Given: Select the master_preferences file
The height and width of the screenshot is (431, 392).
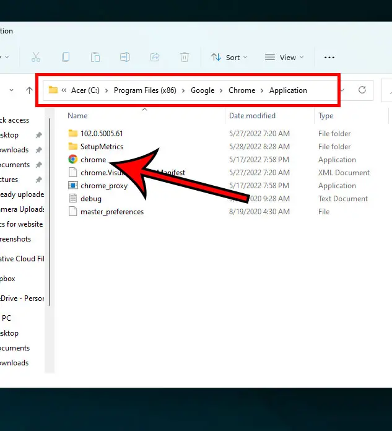Looking at the screenshot, I should 111,212.
